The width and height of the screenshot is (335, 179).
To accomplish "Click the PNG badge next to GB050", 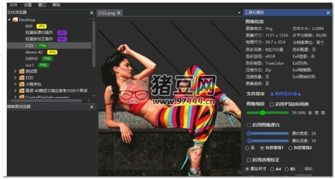I will [x=47, y=59].
